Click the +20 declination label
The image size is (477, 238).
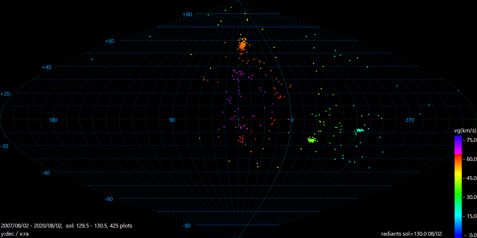point(6,94)
